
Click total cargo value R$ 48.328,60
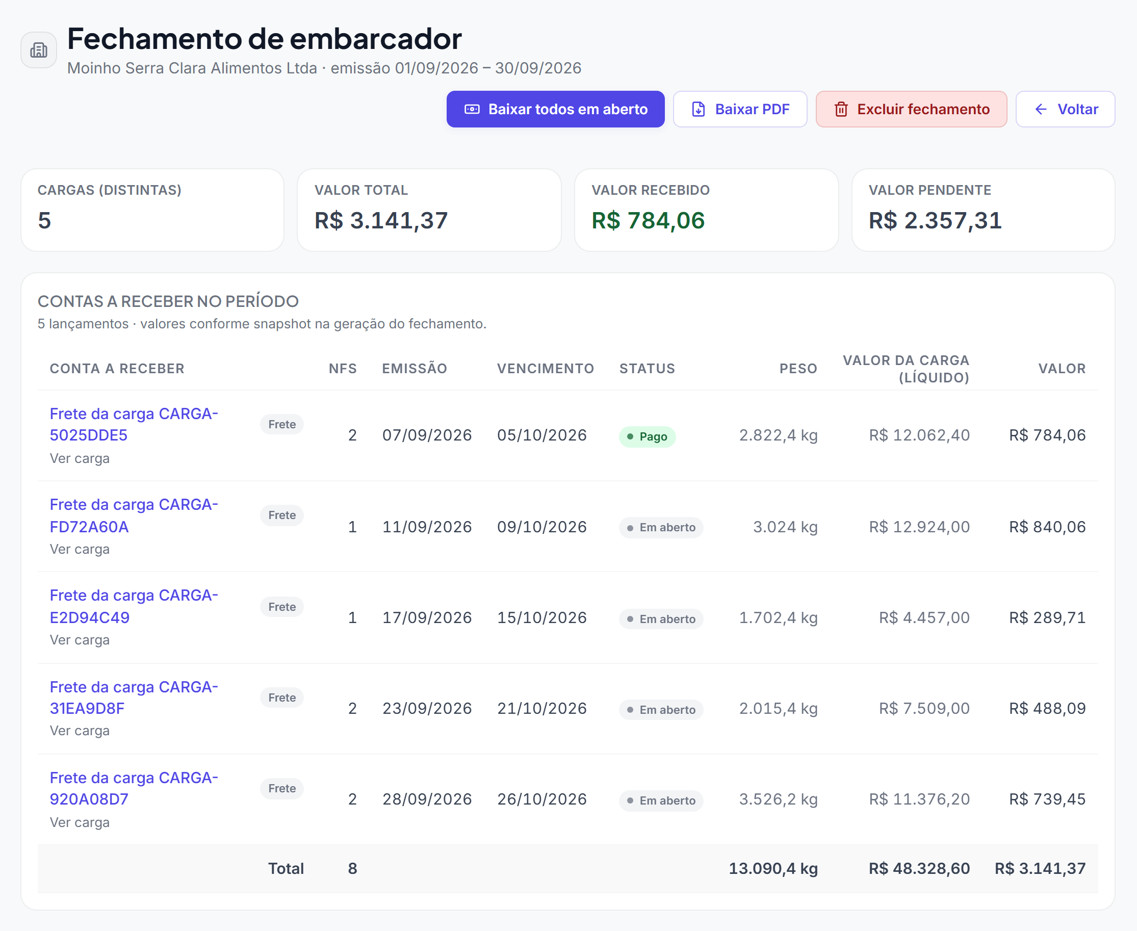pyautogui.click(x=919, y=869)
